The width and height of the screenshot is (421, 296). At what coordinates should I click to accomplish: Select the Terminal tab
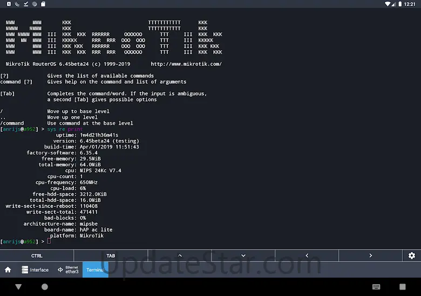[x=96, y=270]
